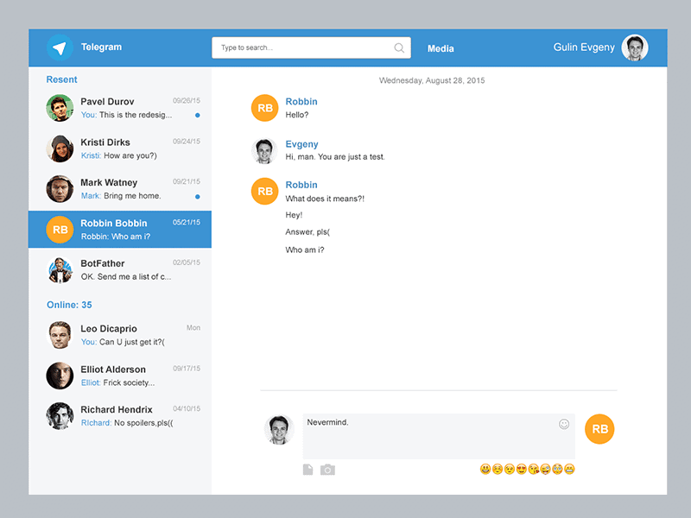Click Elliot Alderson's avatar in online list
This screenshot has height=518, width=691.
tap(60, 376)
